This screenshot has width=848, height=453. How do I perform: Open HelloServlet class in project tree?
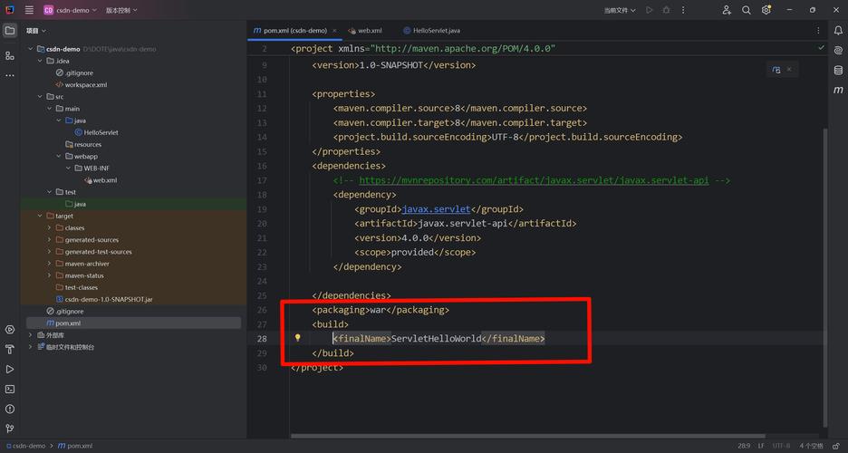pyautogui.click(x=100, y=132)
